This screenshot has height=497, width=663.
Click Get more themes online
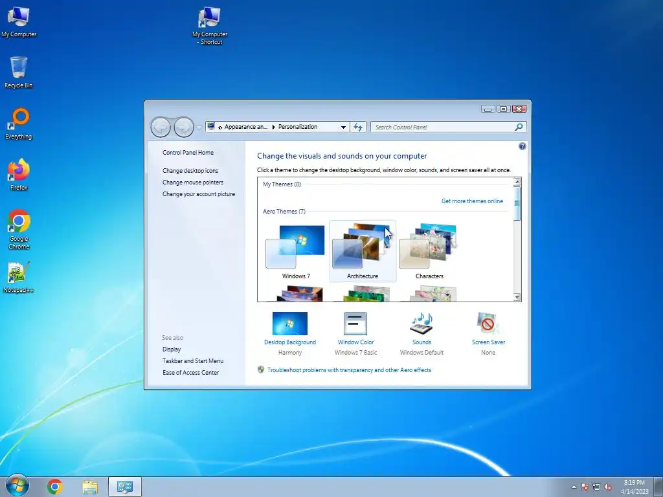click(x=472, y=201)
